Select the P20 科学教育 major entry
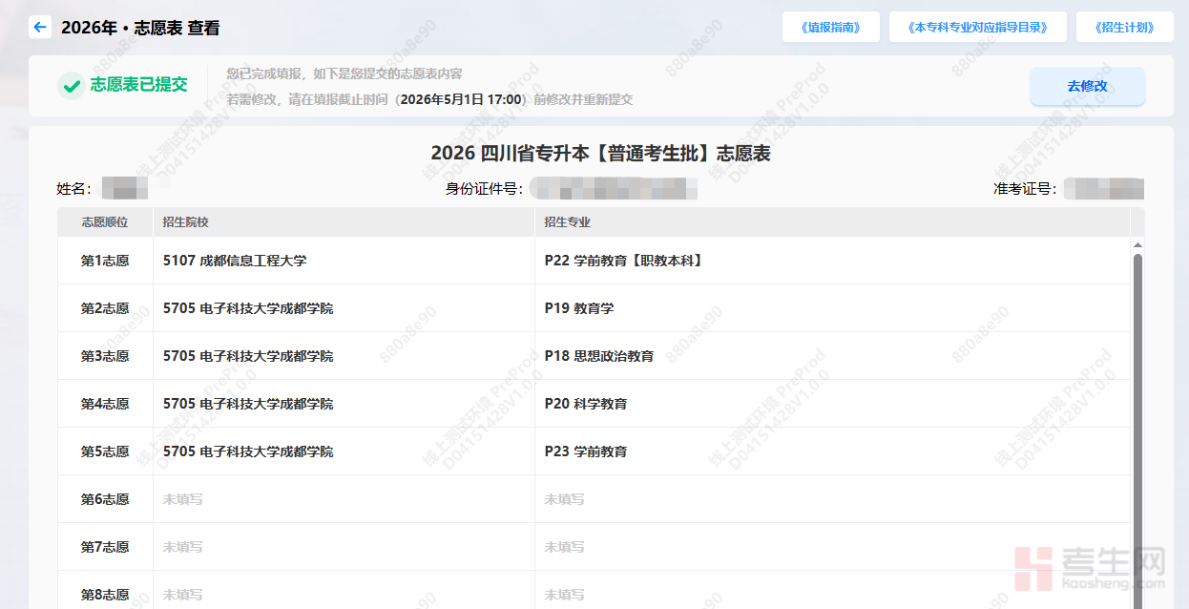 click(x=586, y=404)
